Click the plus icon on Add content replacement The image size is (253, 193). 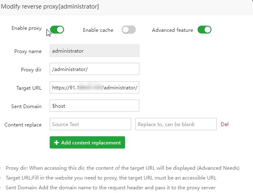coord(56,143)
